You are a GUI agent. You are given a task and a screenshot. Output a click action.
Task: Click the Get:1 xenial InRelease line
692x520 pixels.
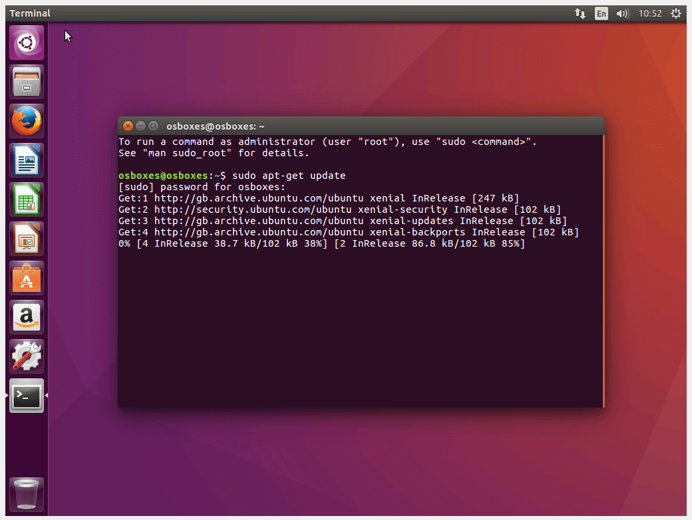[319, 198]
